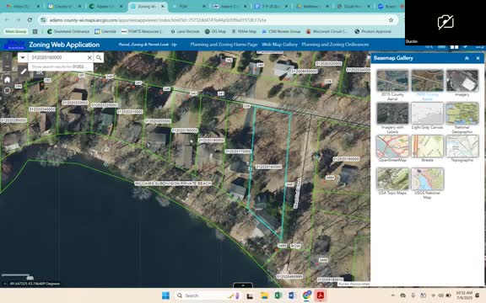Image resolution: width=486 pixels, height=303 pixels.
Task: Pick the Streets basemap
Action: click(428, 148)
